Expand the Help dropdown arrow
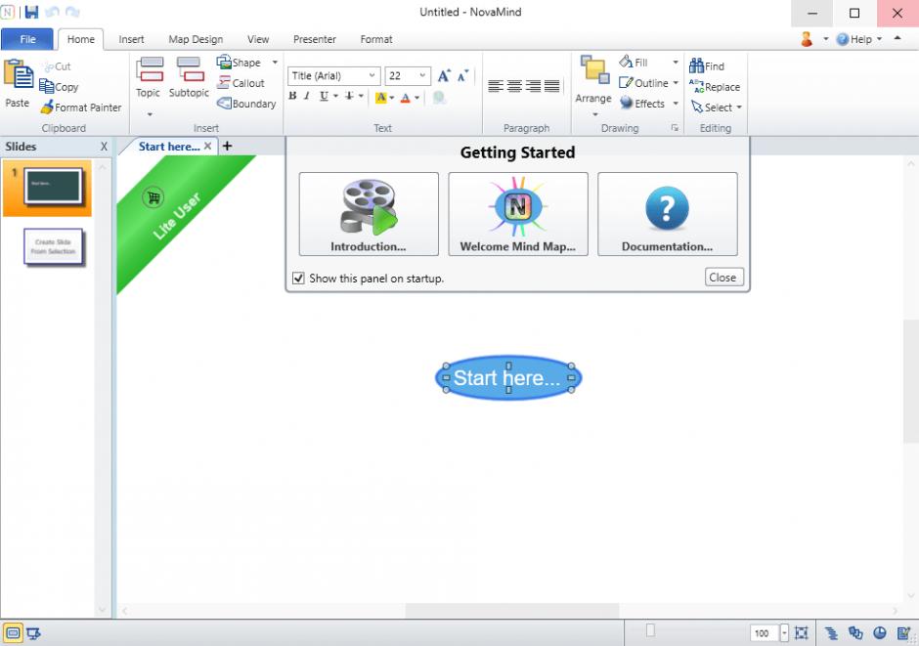Image resolution: width=919 pixels, height=646 pixels. (879, 39)
